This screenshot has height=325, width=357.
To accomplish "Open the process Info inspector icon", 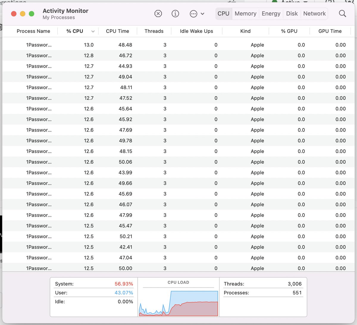I will tap(176, 14).
